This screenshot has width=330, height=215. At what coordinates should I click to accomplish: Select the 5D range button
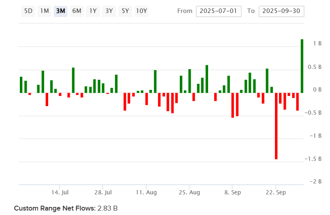28,11
